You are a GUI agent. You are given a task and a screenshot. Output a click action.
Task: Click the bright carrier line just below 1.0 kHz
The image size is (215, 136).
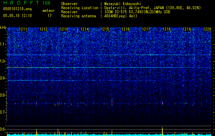point(109,68)
